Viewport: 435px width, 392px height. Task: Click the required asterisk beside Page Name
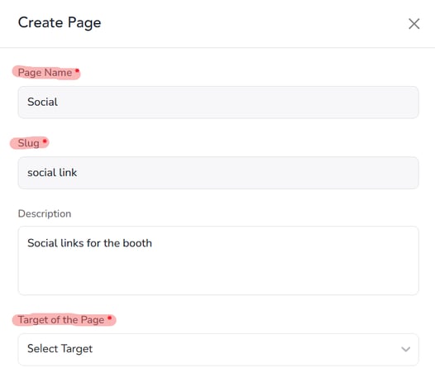pyautogui.click(x=78, y=70)
